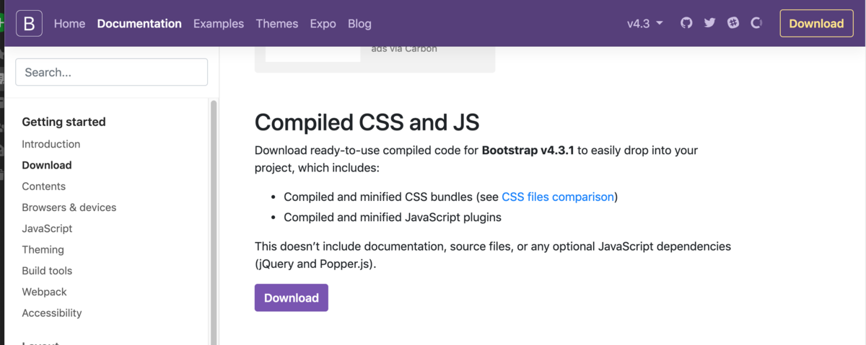Open the Open Collective icon link
Screen dimensions: 866x345
tap(756, 23)
